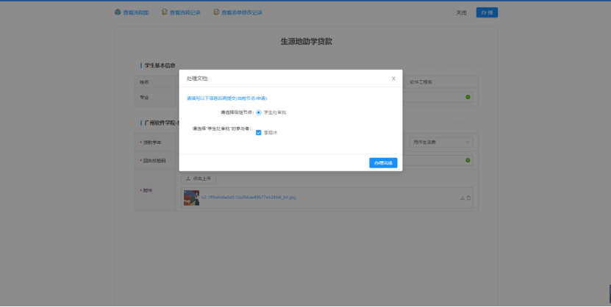
Task: Click the 查看表单修改记录 document icon
Action: [x=216, y=12]
